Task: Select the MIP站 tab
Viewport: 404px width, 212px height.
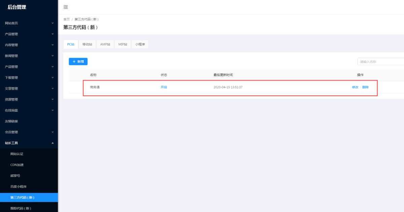Action: click(x=123, y=44)
